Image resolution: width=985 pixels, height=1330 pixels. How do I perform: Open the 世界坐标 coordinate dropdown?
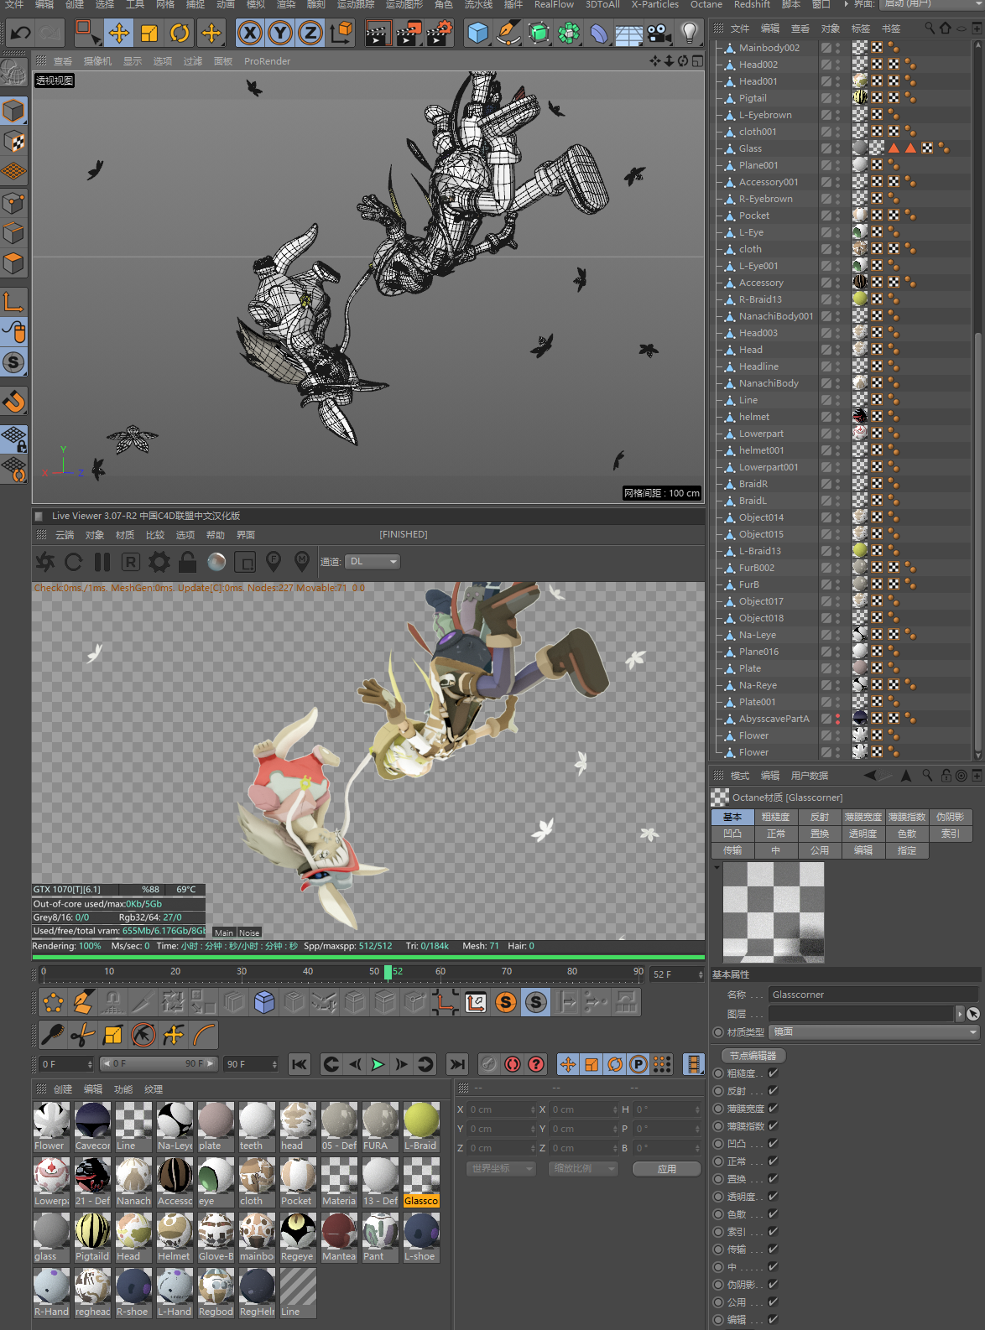click(500, 1169)
